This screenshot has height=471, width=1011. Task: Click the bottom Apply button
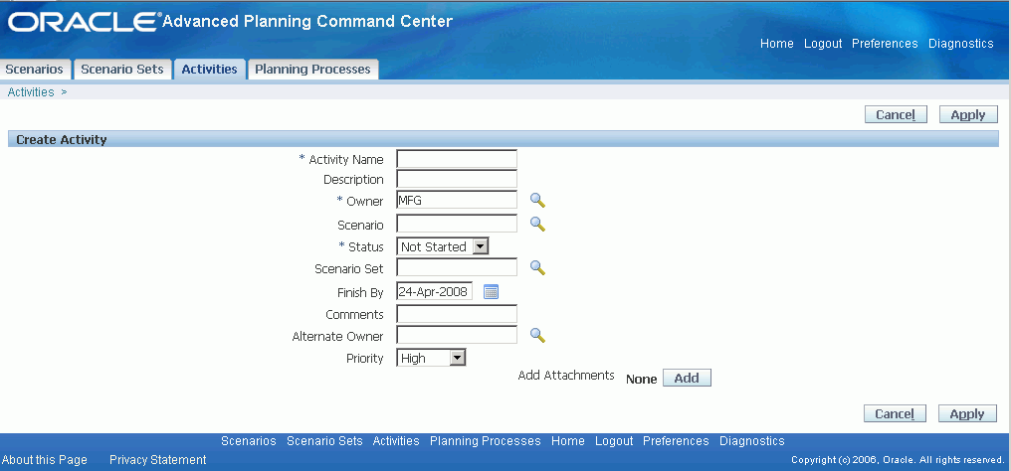pyautogui.click(x=967, y=413)
